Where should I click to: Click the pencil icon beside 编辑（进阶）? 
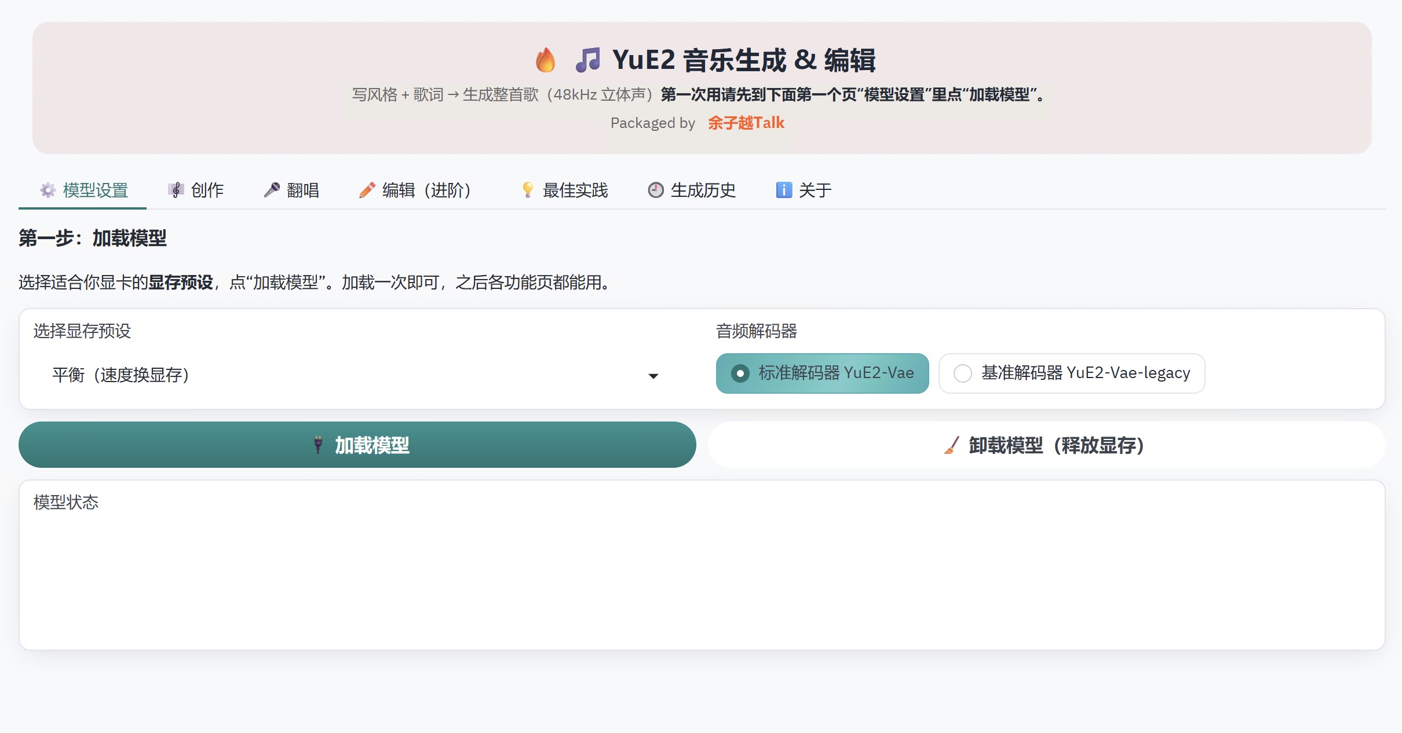point(367,190)
